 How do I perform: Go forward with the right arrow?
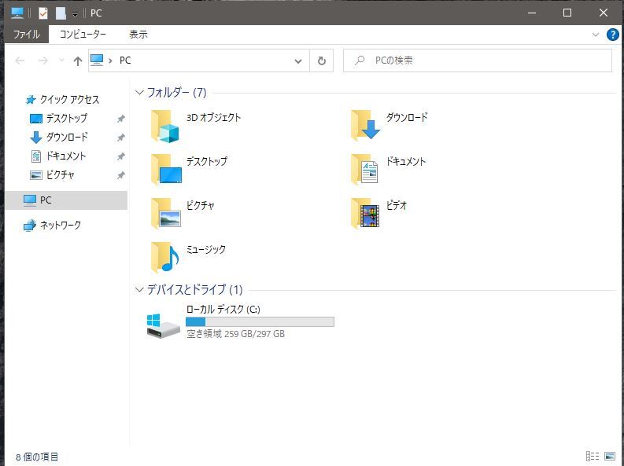tap(43, 61)
